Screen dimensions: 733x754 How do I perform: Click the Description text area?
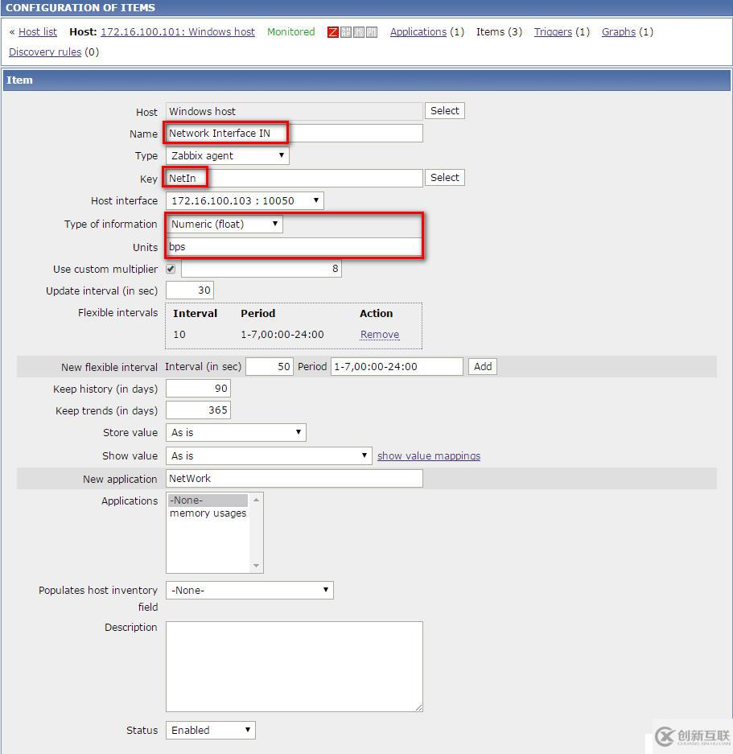coord(294,666)
